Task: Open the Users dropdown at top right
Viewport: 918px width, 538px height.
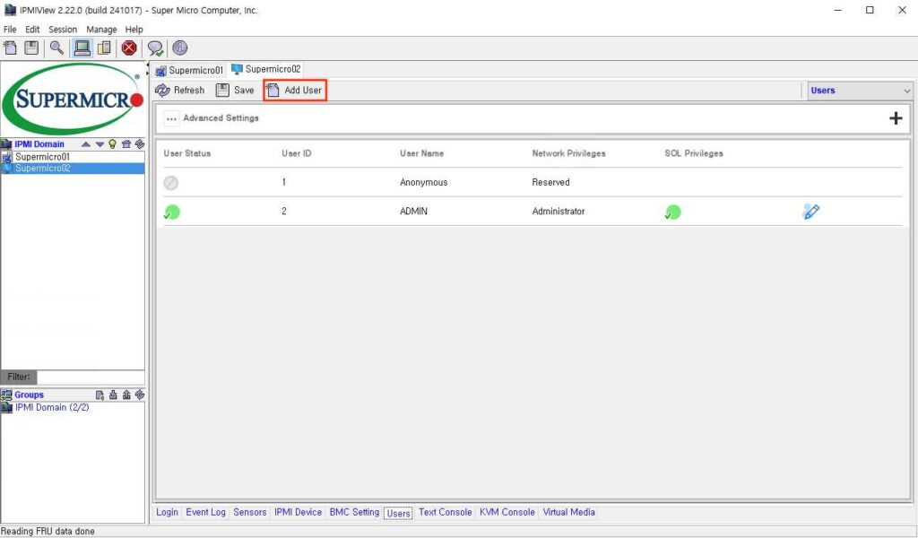Action: pyautogui.click(x=860, y=91)
